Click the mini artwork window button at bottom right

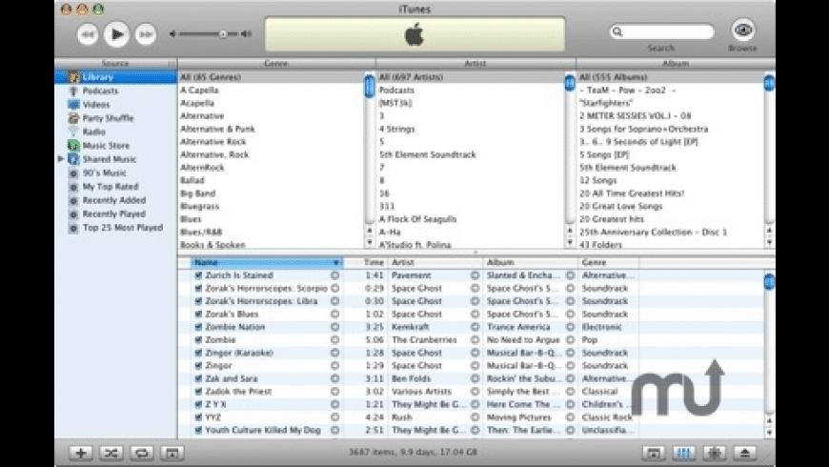coord(654,454)
